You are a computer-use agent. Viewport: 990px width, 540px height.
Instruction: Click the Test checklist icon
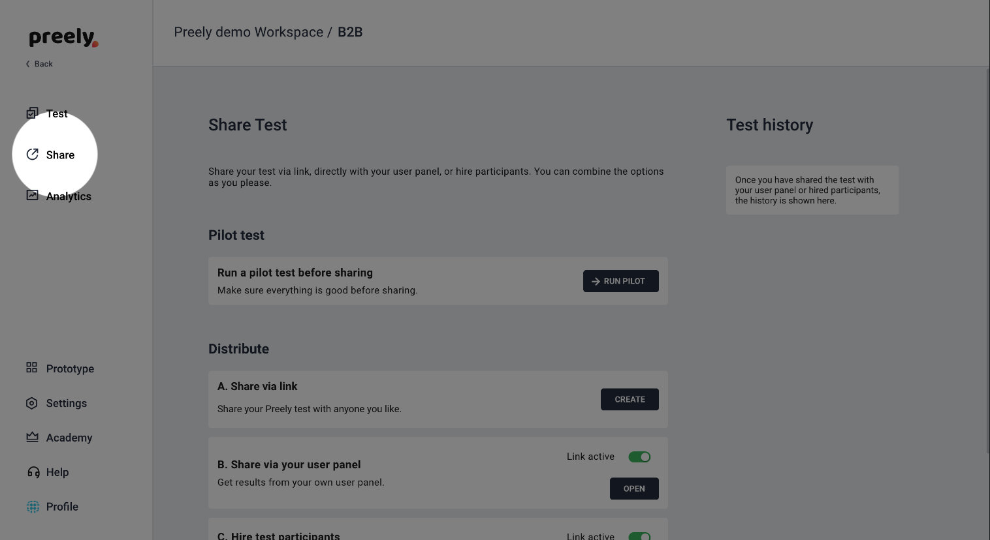pos(32,113)
